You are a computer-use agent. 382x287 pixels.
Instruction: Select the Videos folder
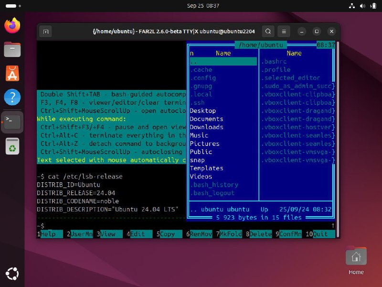point(223,177)
